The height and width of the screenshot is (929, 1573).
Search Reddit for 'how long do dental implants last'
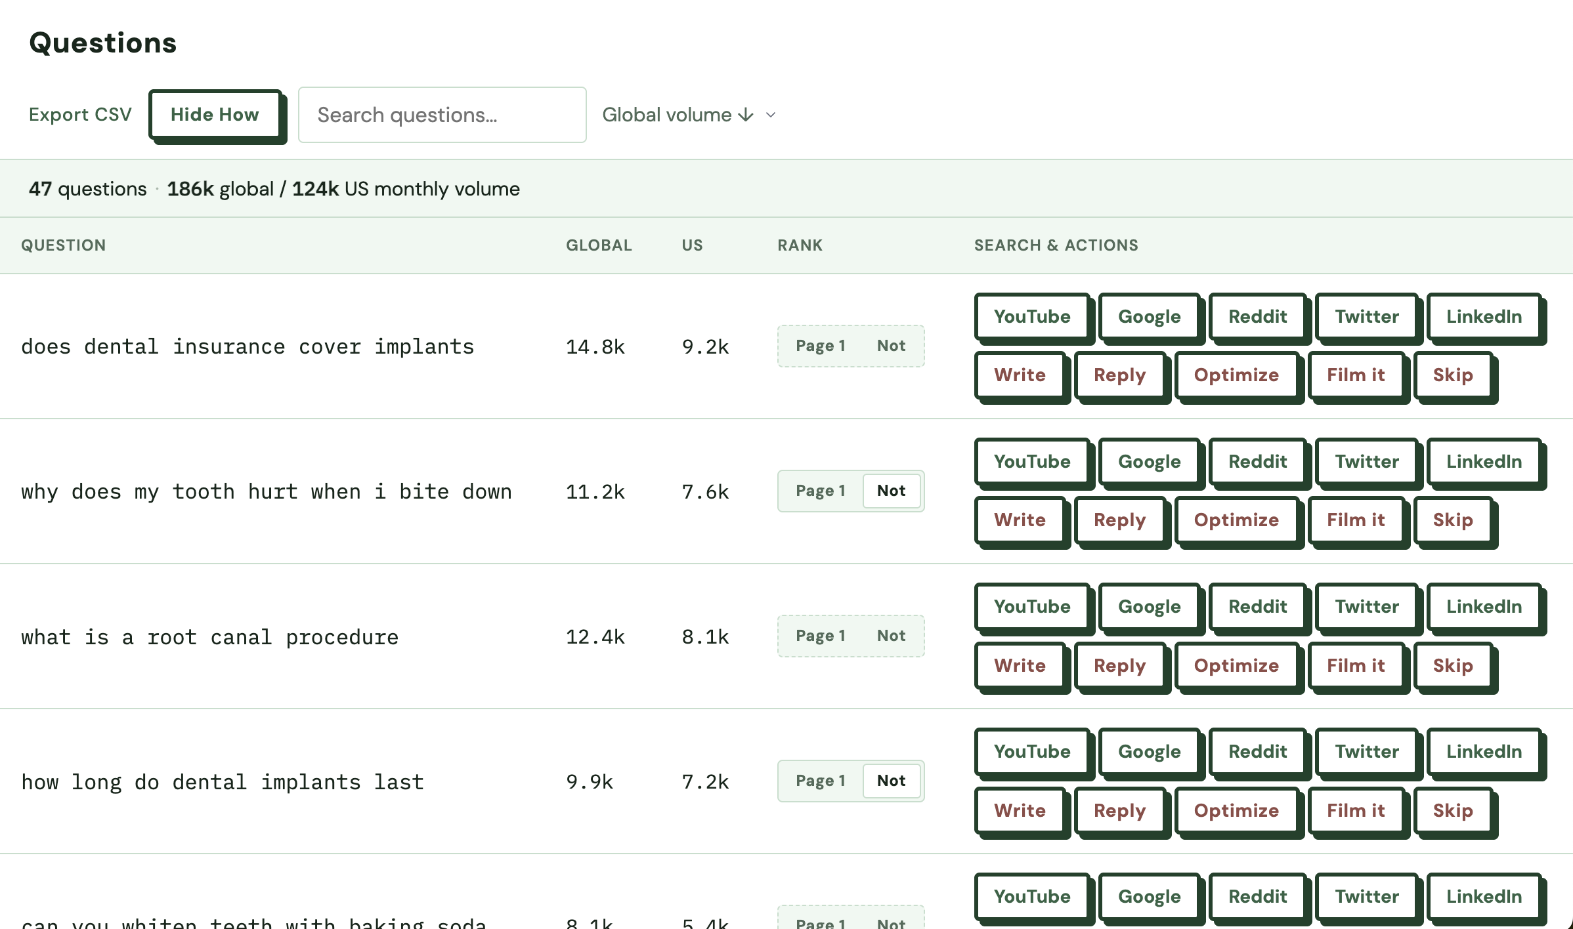[1257, 751]
